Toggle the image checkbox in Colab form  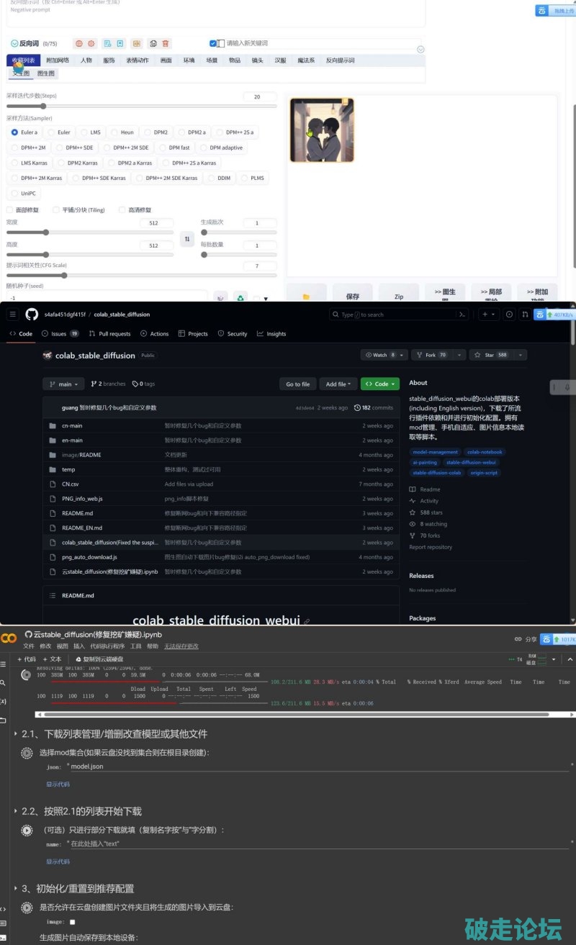click(72, 922)
